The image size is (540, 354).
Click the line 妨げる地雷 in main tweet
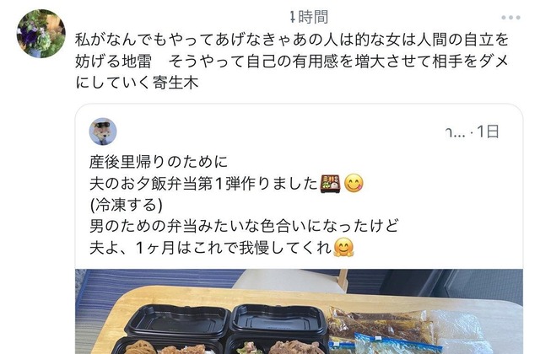[292, 62]
